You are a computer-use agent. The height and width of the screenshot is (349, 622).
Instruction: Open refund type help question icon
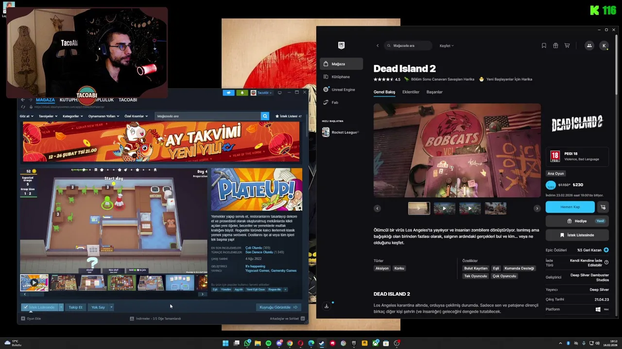point(606,262)
